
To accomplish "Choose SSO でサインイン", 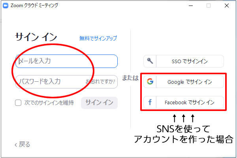I will click(x=190, y=61).
